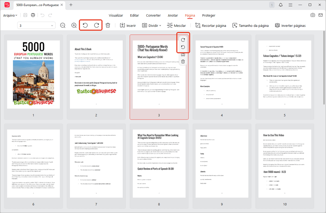Print the document with the printer icon
The height and width of the screenshot is (213, 326).
(x=33, y=15)
